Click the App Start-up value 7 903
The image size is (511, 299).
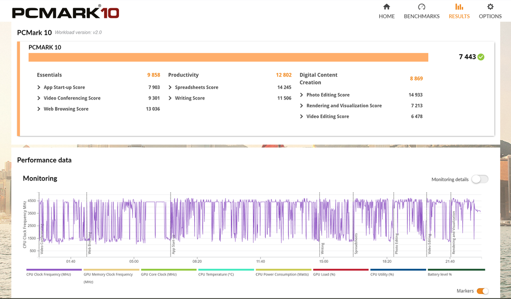[x=154, y=87]
